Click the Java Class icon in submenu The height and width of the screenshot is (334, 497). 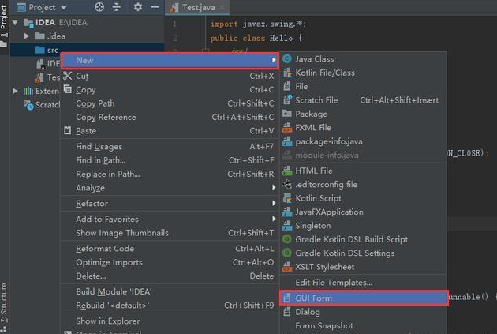(287, 59)
